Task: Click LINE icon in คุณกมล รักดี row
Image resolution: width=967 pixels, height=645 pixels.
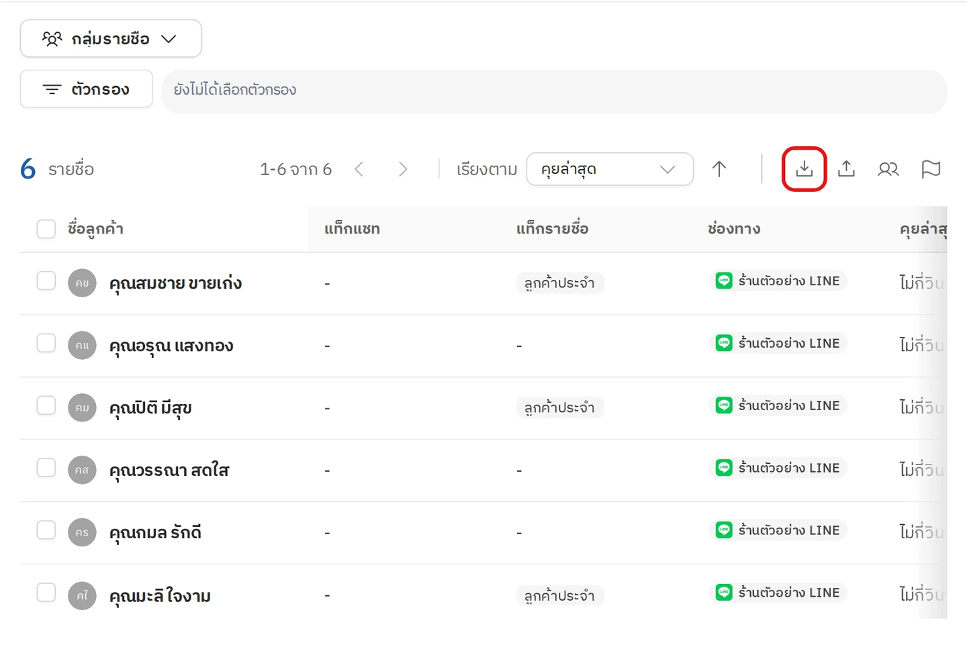Action: coord(724,530)
